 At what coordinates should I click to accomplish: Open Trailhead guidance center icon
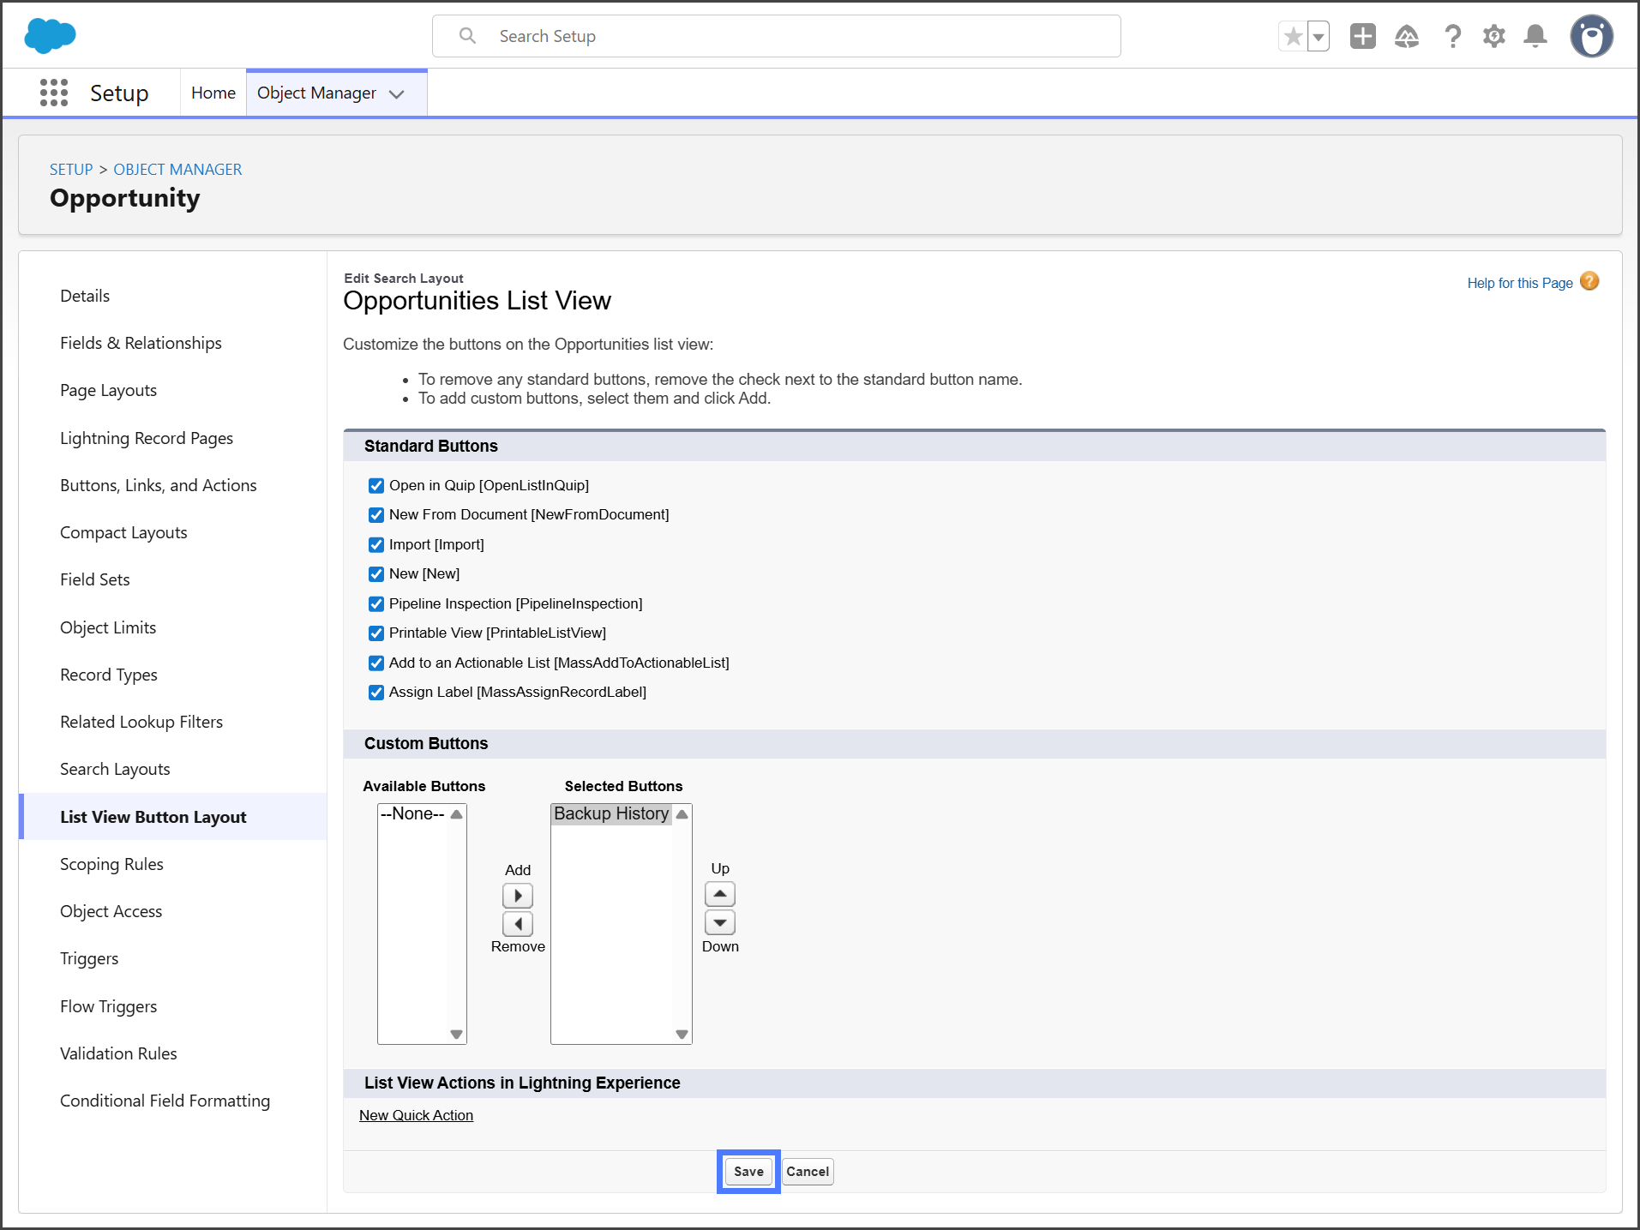[1406, 36]
